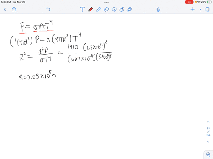The width and height of the screenshot is (213, 159).
Task: Open the three-dot more options menu
Action: tap(200, 9)
